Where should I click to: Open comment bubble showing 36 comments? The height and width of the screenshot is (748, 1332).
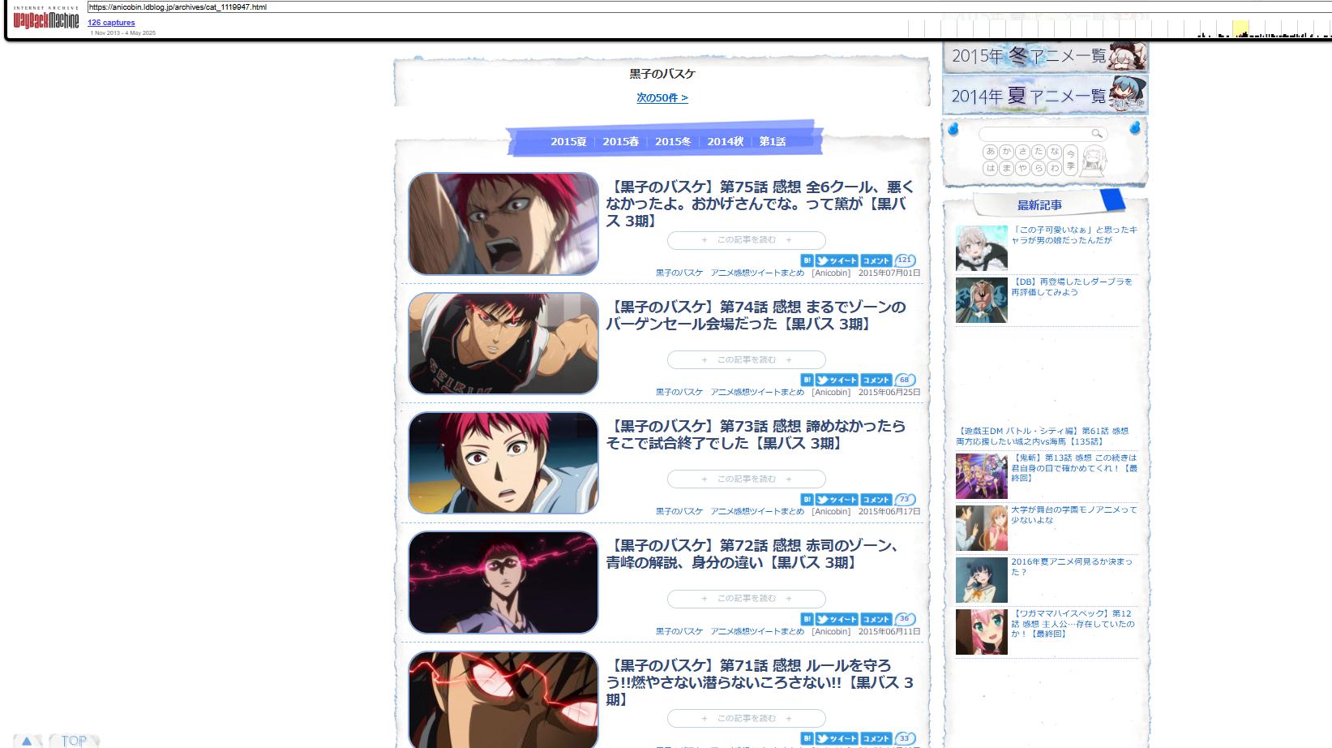pos(905,619)
